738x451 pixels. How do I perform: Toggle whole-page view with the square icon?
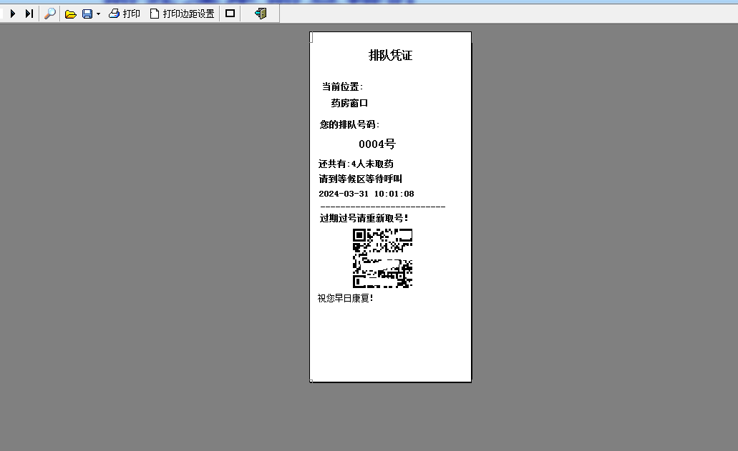[230, 12]
